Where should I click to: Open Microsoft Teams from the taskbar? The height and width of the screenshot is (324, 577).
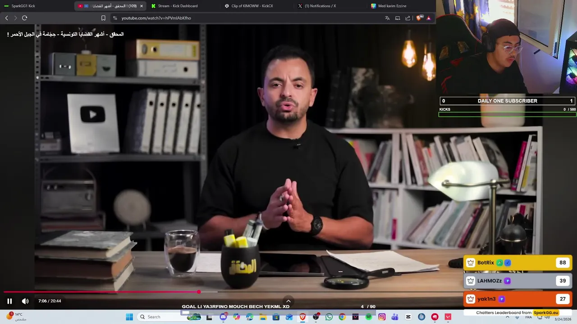coord(395,317)
